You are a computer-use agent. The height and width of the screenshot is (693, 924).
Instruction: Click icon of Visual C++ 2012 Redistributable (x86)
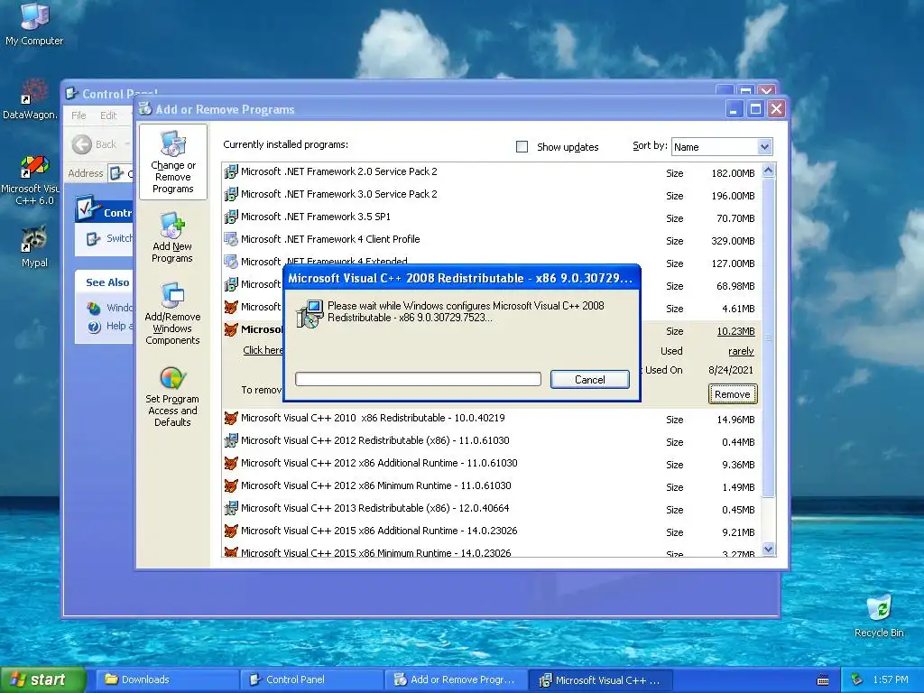click(x=231, y=440)
